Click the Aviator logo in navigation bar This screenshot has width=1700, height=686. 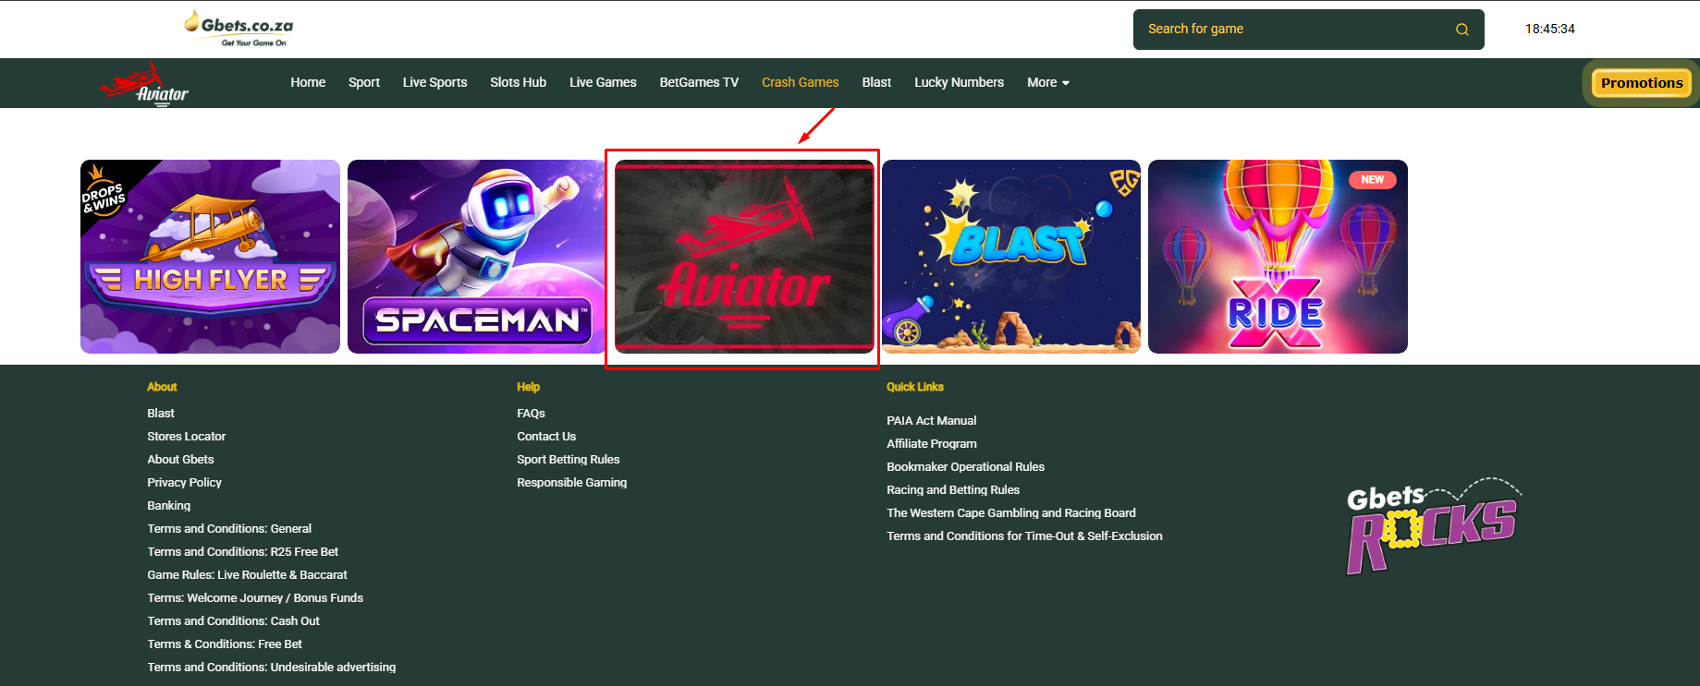[144, 84]
